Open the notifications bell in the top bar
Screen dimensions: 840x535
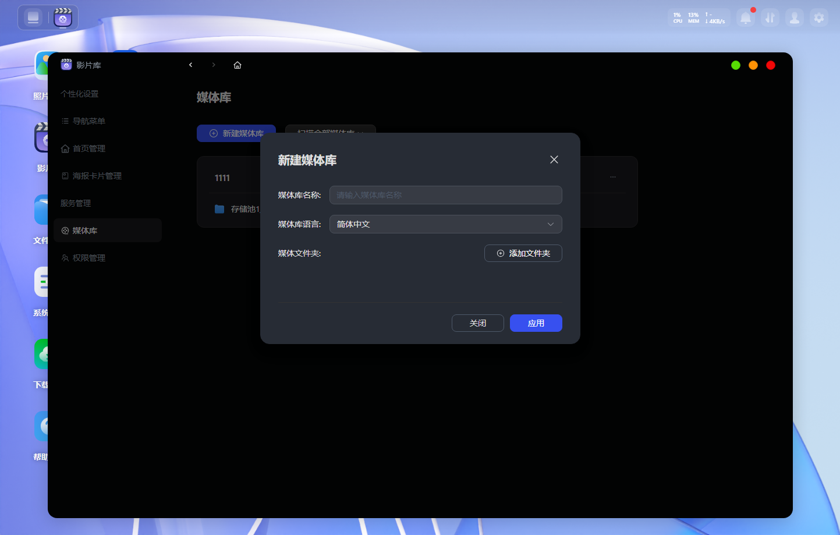[x=746, y=18]
